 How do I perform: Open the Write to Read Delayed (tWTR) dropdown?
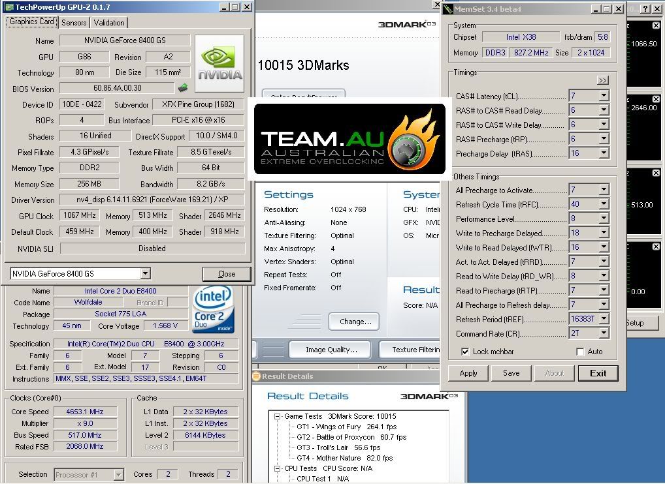(x=604, y=248)
